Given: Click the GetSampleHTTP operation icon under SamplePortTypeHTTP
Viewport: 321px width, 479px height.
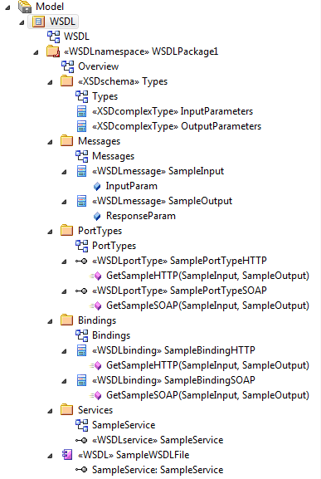Looking at the screenshot, I should point(96,276).
